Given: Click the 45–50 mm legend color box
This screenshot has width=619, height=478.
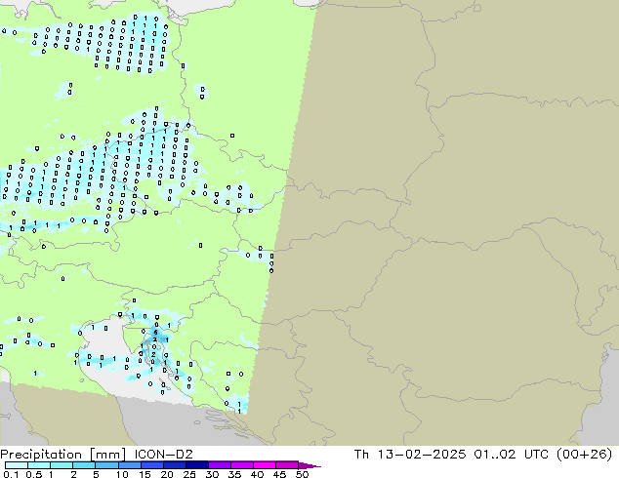Looking at the screenshot, I should click(287, 465).
